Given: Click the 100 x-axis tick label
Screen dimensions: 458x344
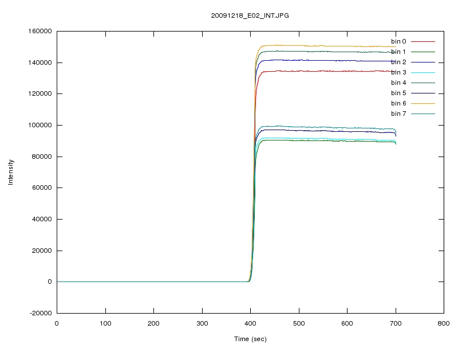Looking at the screenshot, I should click(105, 323).
